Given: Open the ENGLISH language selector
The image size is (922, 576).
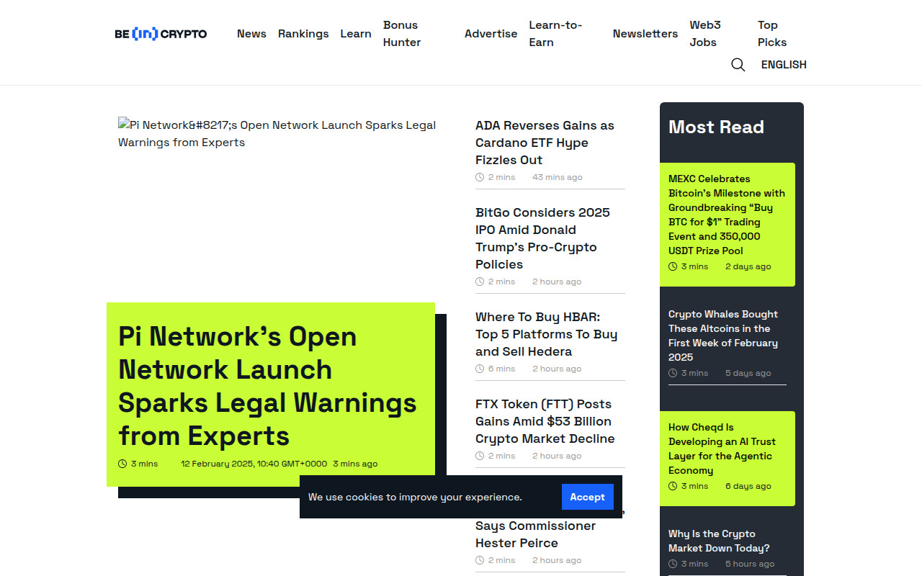Looking at the screenshot, I should (x=784, y=65).
